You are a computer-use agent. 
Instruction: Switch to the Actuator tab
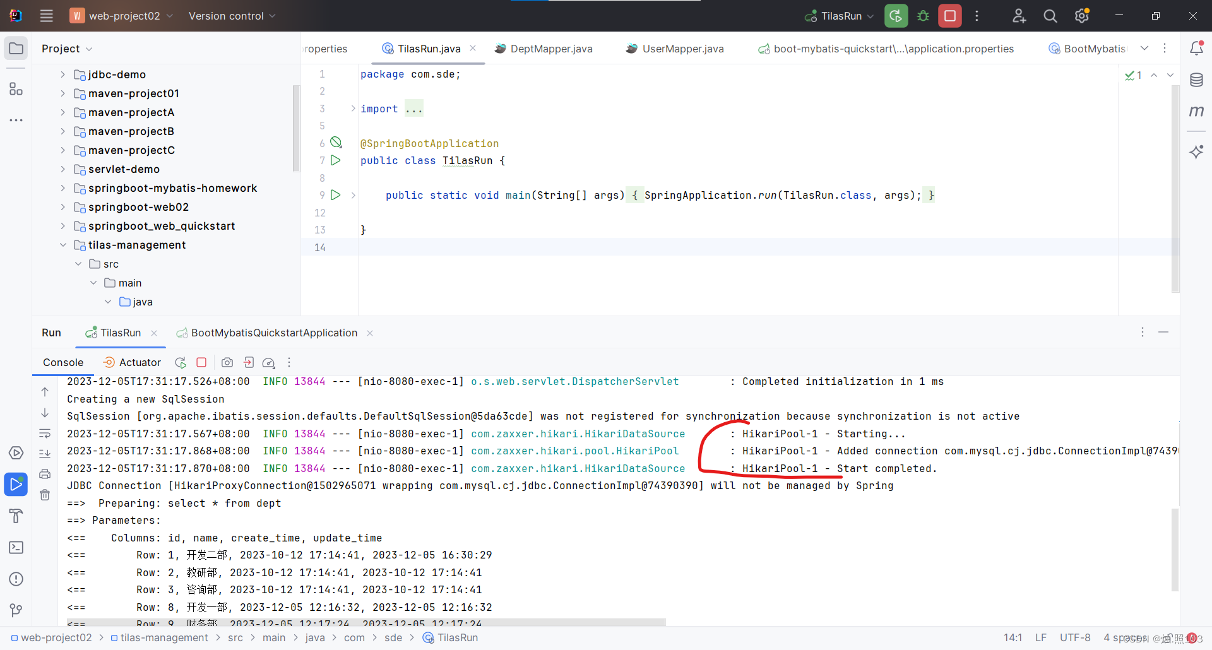click(x=132, y=362)
